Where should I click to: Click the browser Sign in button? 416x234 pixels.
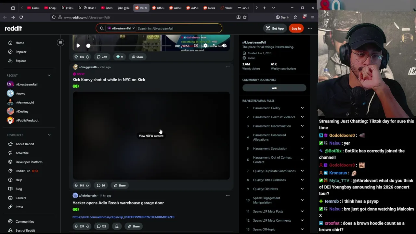(x=282, y=17)
